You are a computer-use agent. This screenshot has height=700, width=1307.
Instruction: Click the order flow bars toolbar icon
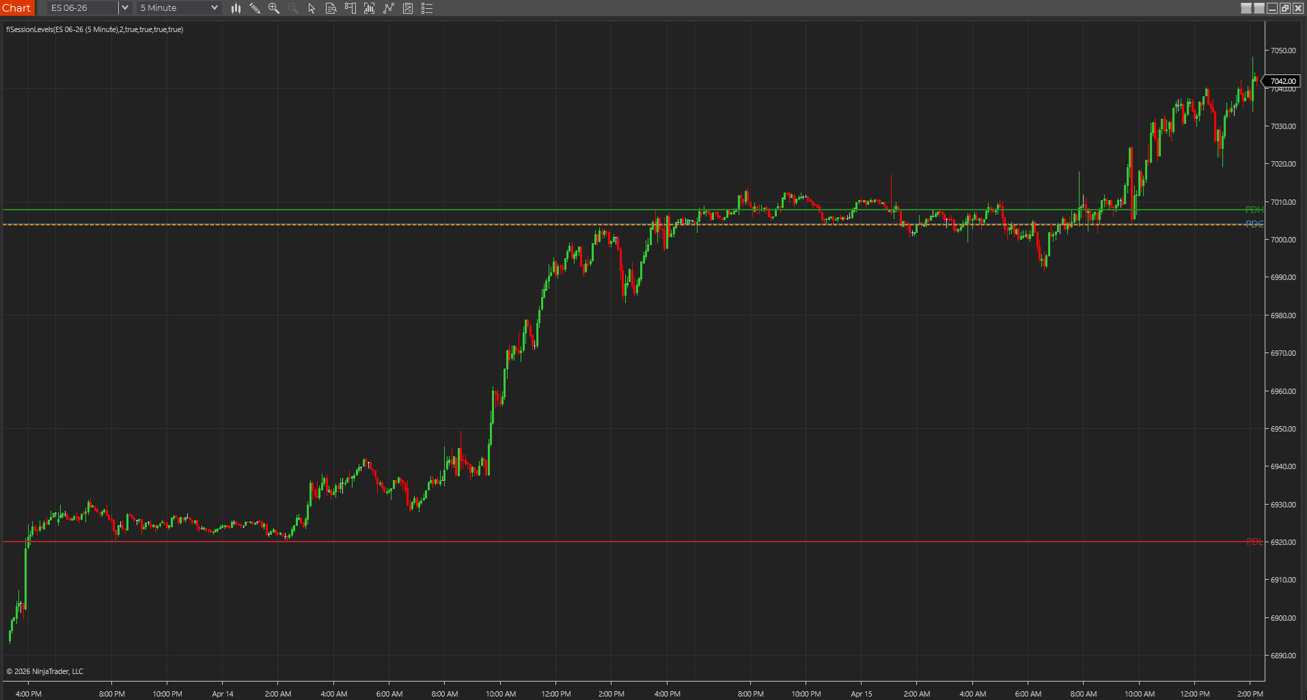click(370, 8)
